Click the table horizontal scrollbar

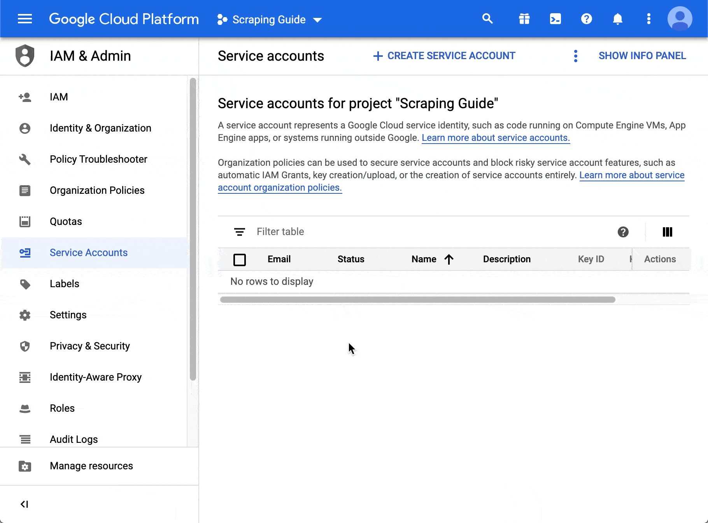pyautogui.click(x=417, y=300)
